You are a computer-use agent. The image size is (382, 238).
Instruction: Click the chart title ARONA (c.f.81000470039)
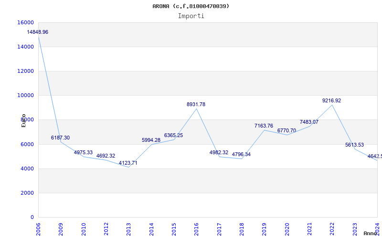[x=191, y=6]
